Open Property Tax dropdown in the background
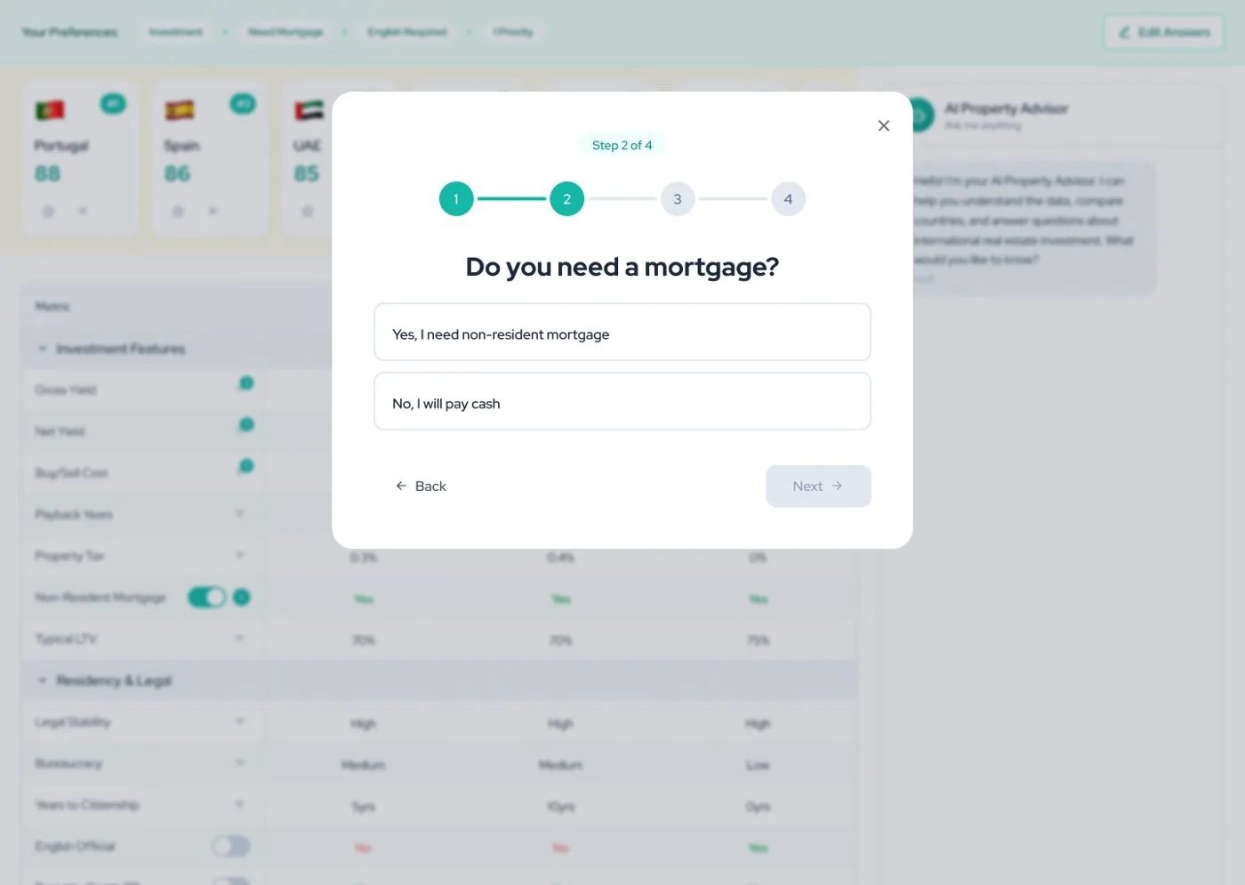This screenshot has width=1245, height=885. (x=240, y=555)
